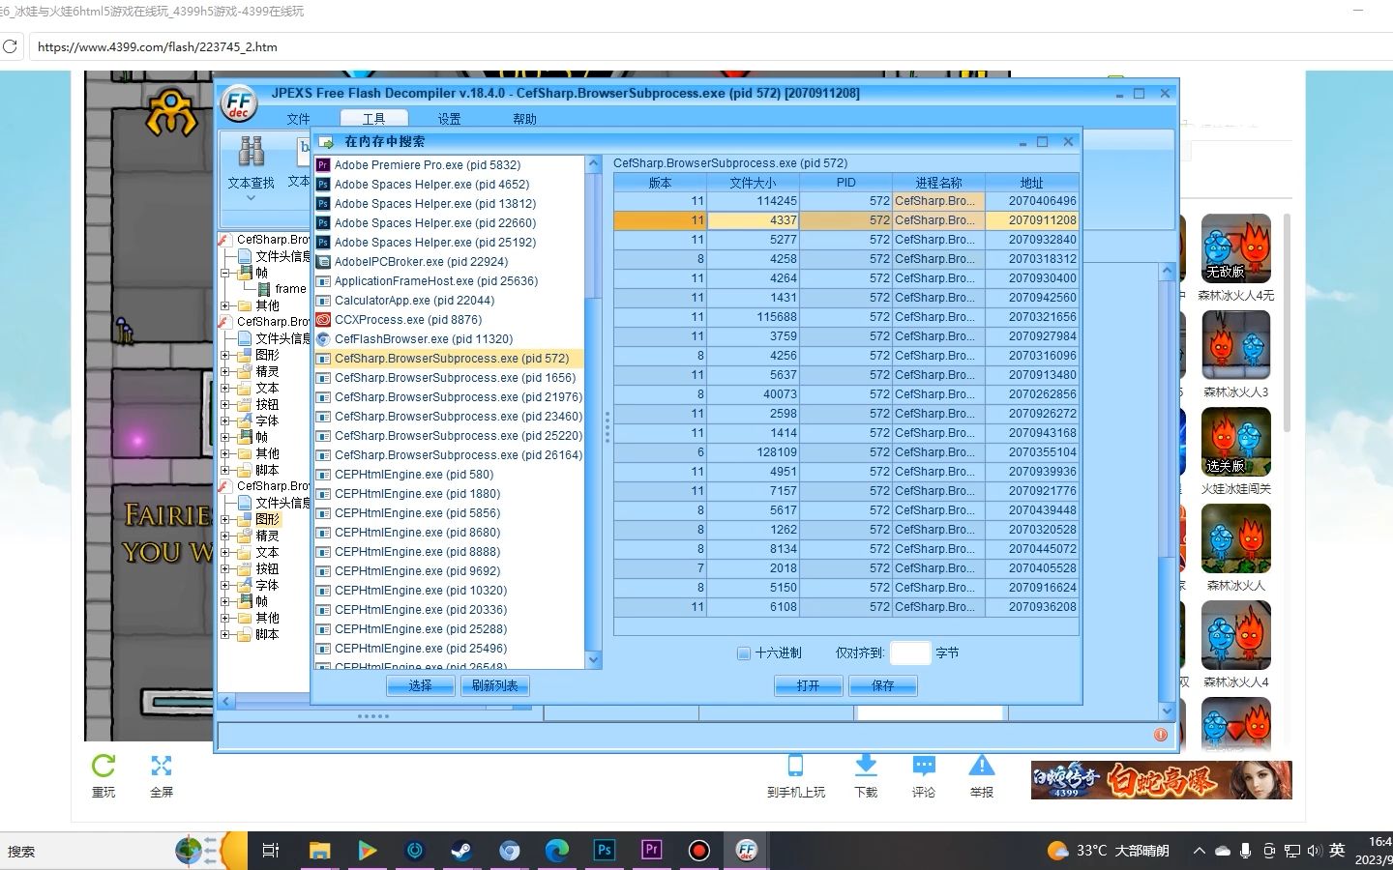Open 森林冰火人3 game thumbnail

coord(1235,345)
